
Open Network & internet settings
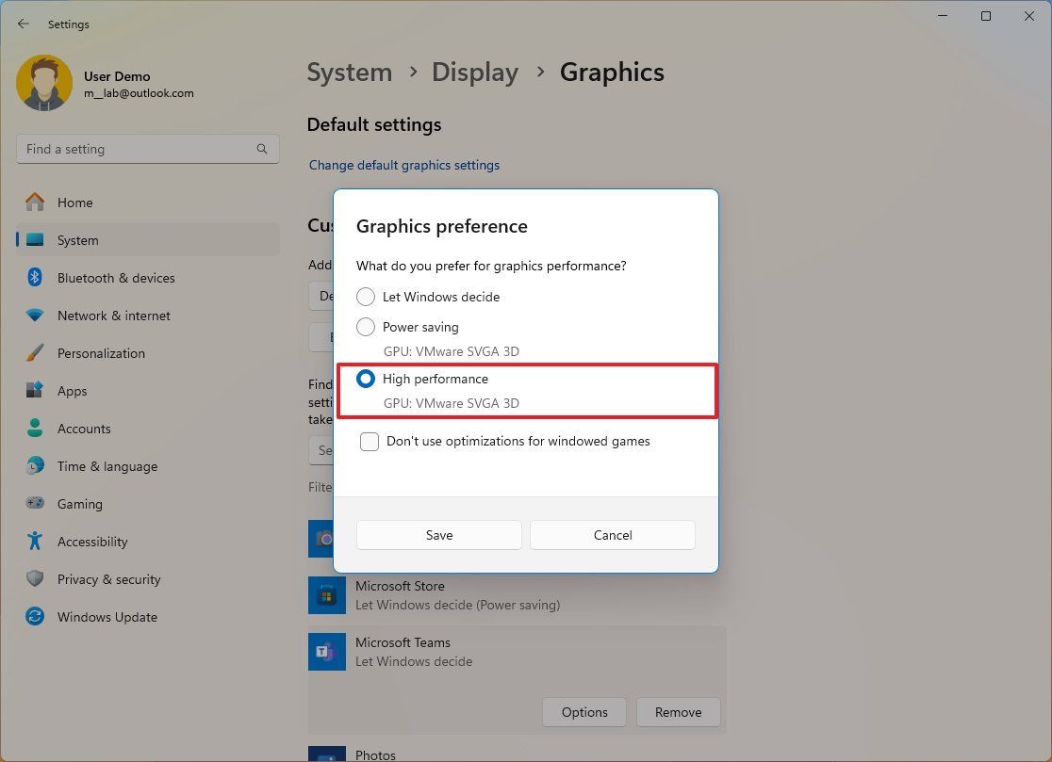point(113,316)
